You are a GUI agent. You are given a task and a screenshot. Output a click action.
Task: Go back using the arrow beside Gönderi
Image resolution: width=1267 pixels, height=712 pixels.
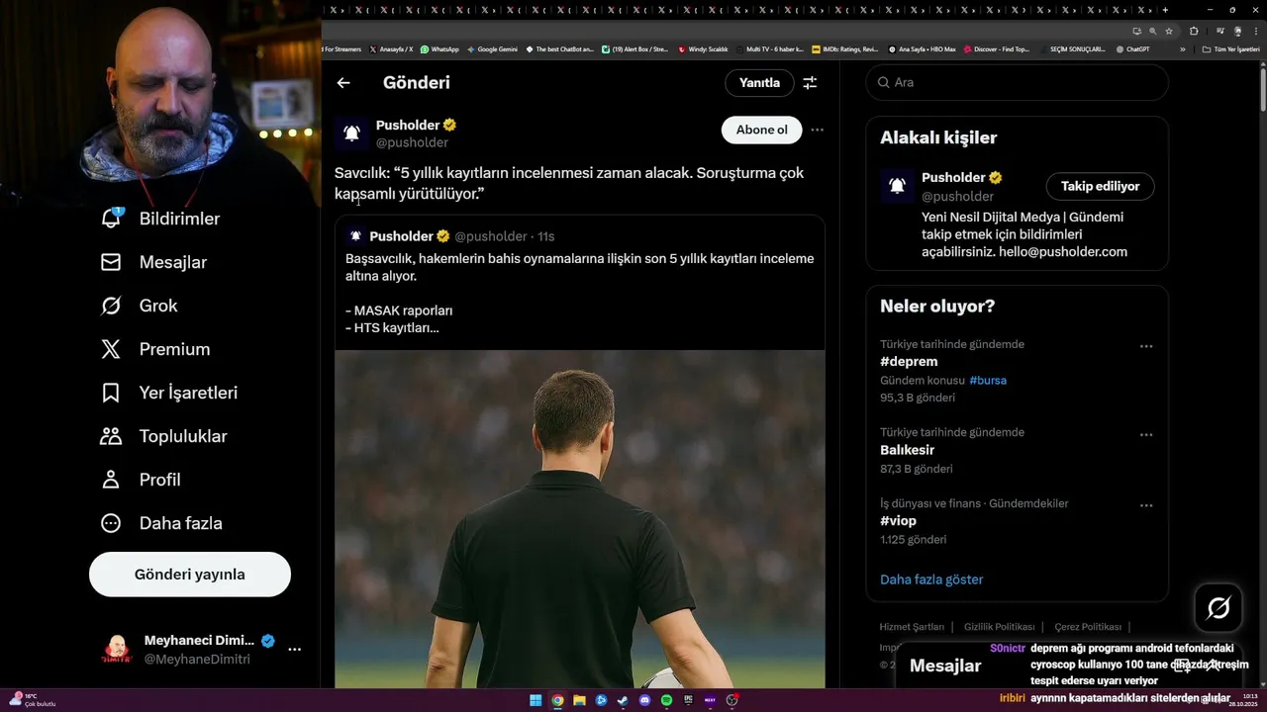click(343, 83)
